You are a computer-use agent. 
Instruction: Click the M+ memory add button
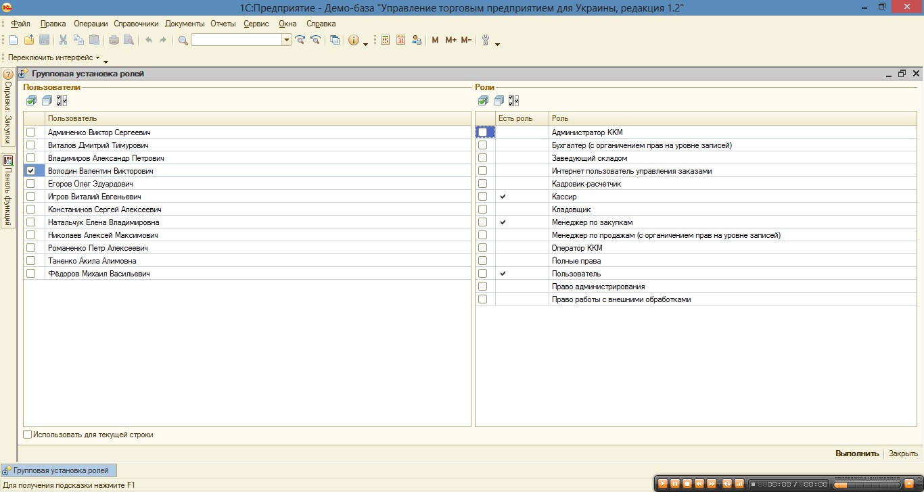point(451,40)
